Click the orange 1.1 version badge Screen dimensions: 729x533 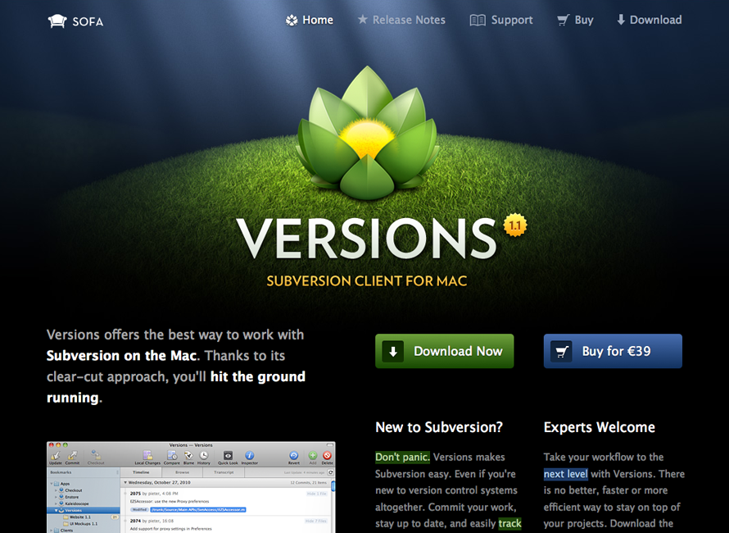[514, 225]
